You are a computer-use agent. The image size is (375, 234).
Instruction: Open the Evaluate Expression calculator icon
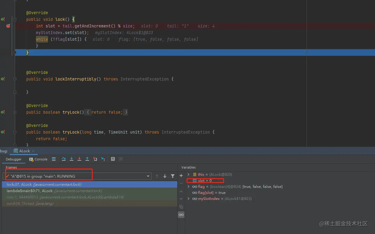pos(113,159)
